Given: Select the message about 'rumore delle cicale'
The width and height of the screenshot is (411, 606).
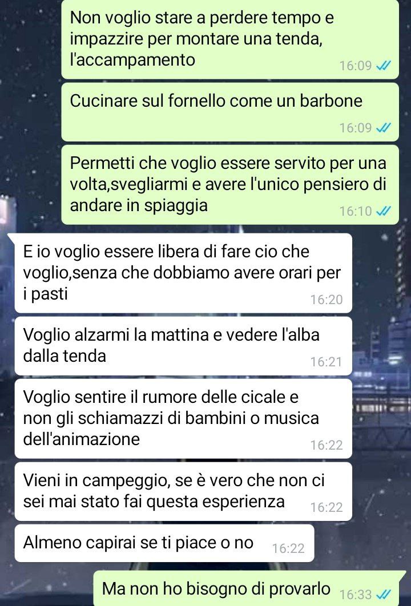Looking at the screenshot, I should pyautogui.click(x=183, y=419).
